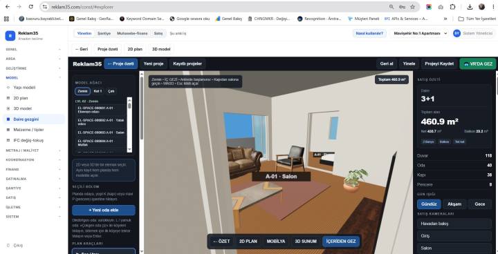Open Mavişehir No:1 Apartmanı project dropdown
This screenshot has width=498, height=254.
[x=421, y=33]
